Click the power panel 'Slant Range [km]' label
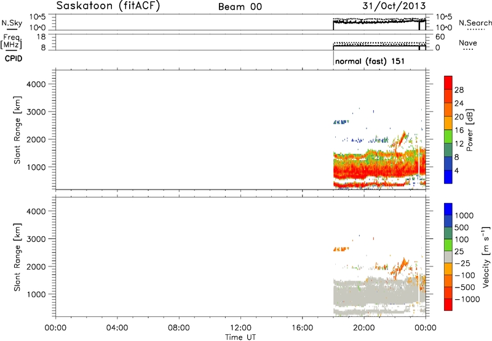 (17, 130)
